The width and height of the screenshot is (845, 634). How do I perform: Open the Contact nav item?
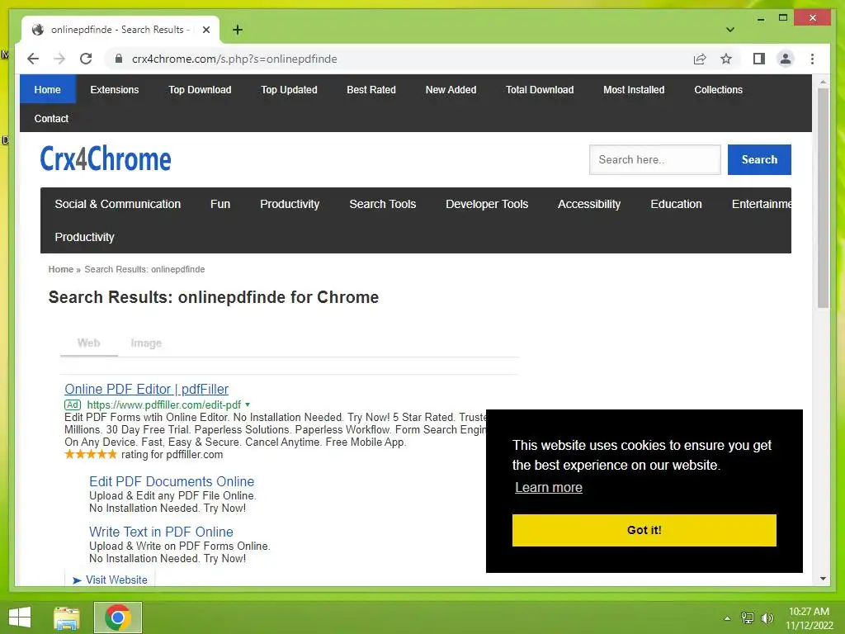coord(51,118)
